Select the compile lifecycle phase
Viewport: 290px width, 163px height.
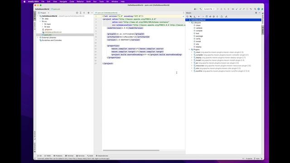click(x=199, y=31)
